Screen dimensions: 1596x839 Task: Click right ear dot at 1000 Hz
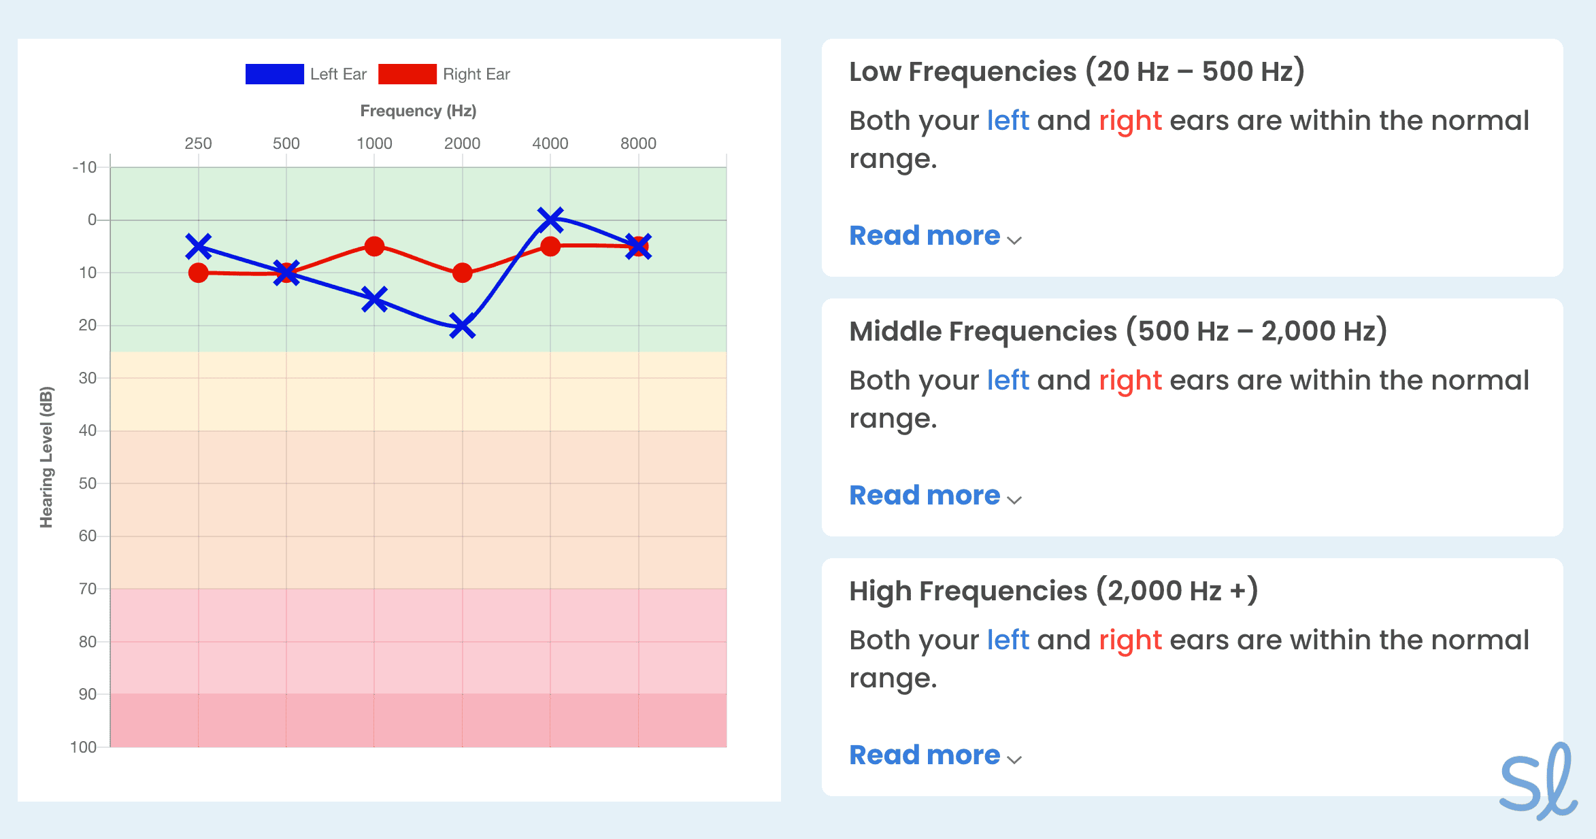[x=374, y=246]
